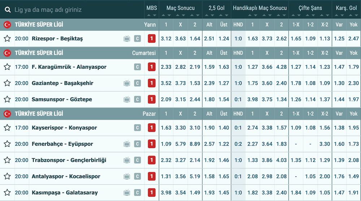361x201 pixels.
Task: Open TV broadcast icon for Rizespor - Beşiktaş
Action: pyautogui.click(x=127, y=38)
